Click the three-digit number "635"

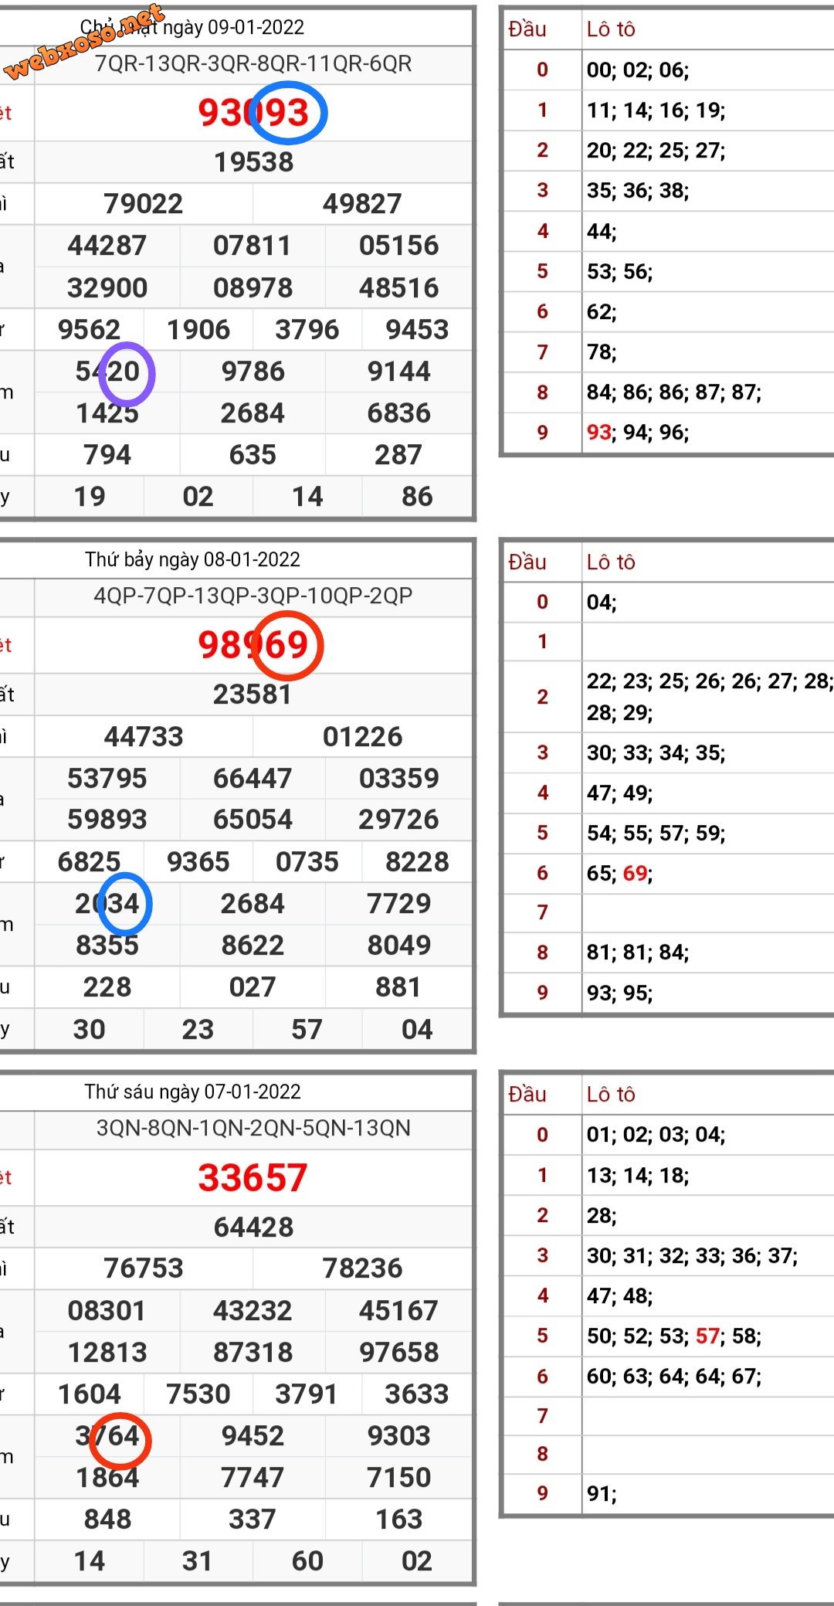pyautogui.click(x=253, y=455)
